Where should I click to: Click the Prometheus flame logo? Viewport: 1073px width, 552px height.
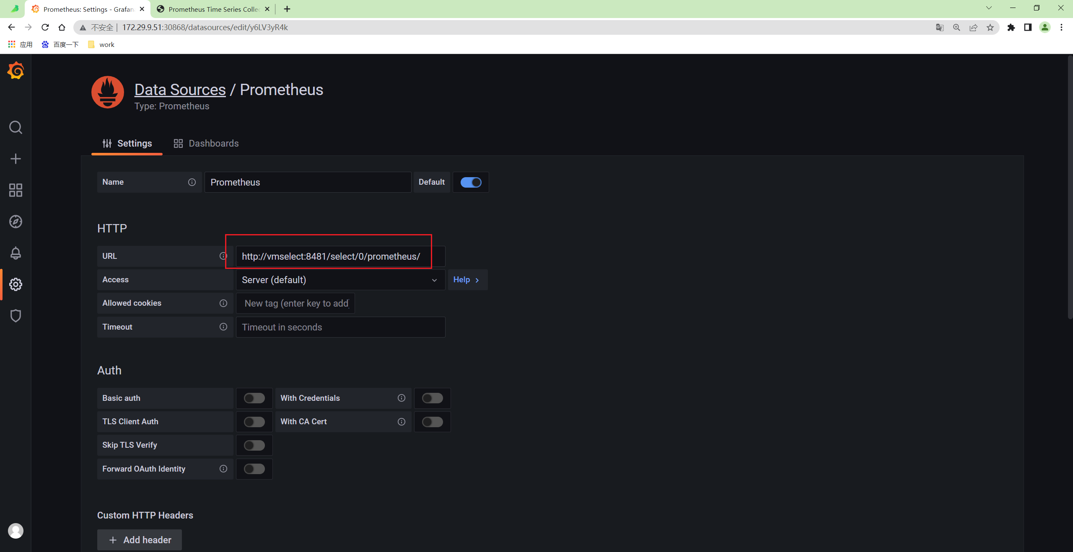[x=108, y=92]
